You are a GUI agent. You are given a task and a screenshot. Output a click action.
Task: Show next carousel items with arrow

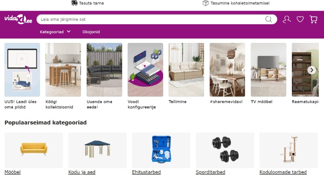pos(311,70)
